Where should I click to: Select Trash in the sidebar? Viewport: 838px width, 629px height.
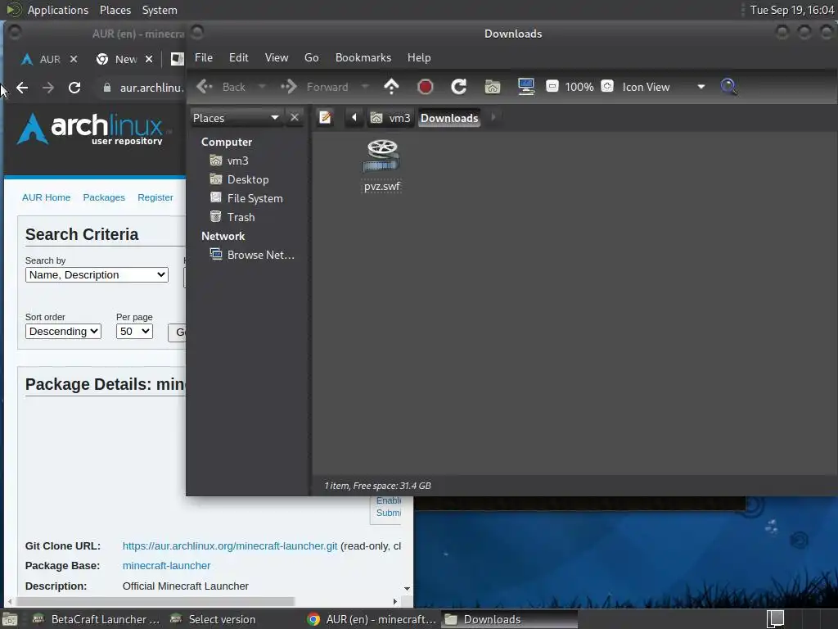tap(241, 217)
